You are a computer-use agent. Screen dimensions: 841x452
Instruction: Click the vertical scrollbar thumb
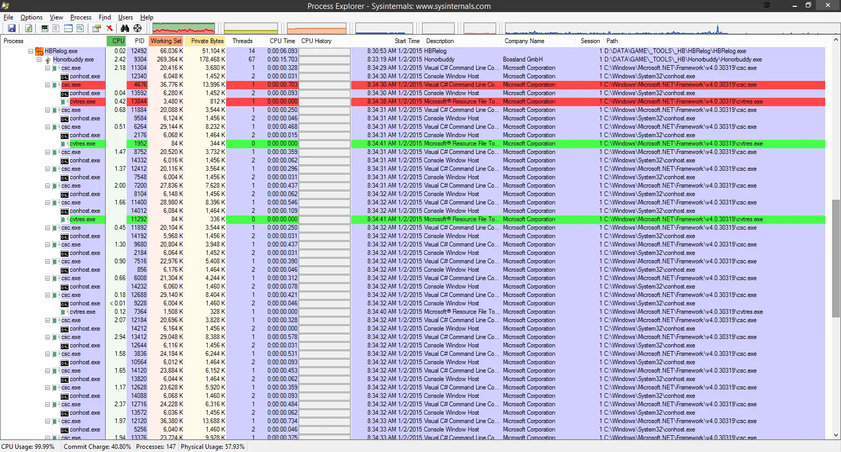836,259
